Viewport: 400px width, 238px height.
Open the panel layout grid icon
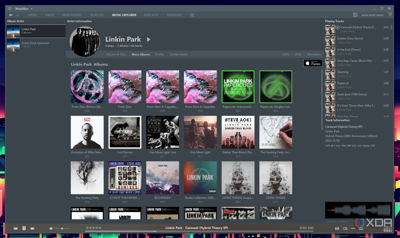355,15
